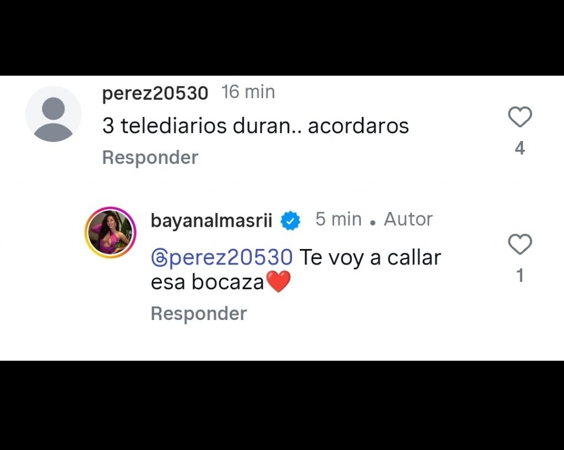This screenshot has width=564, height=450.
Task: Tap the 16 min timestamp
Action: 248,92
